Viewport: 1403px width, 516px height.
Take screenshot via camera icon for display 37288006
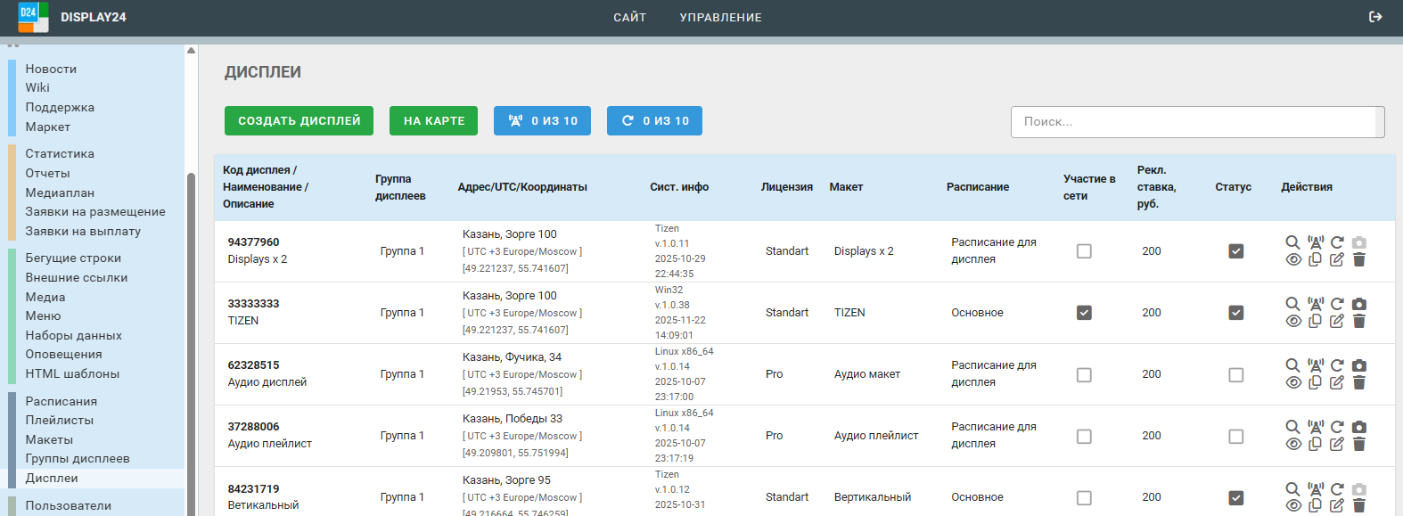(1358, 427)
